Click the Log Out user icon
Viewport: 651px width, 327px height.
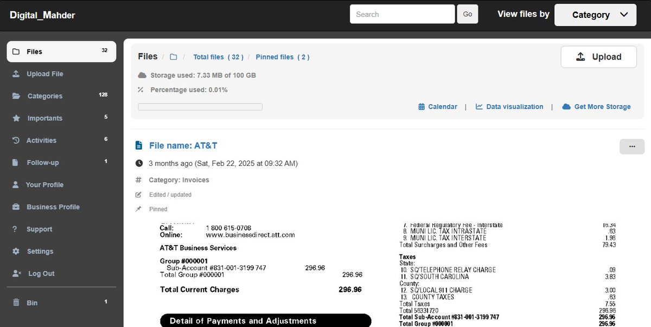(x=16, y=274)
